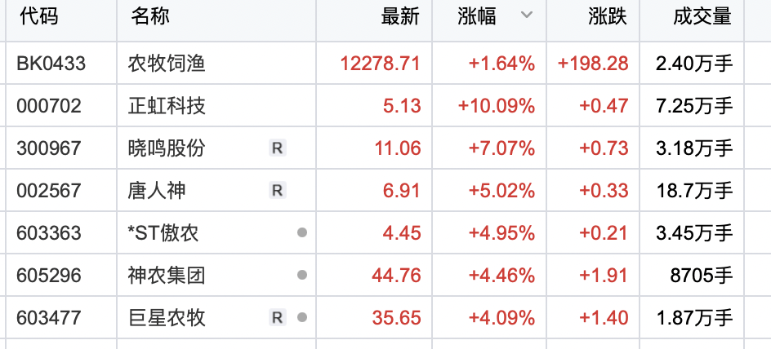The height and width of the screenshot is (349, 771).
Task: Click stock code 605296
Action: coord(49,276)
